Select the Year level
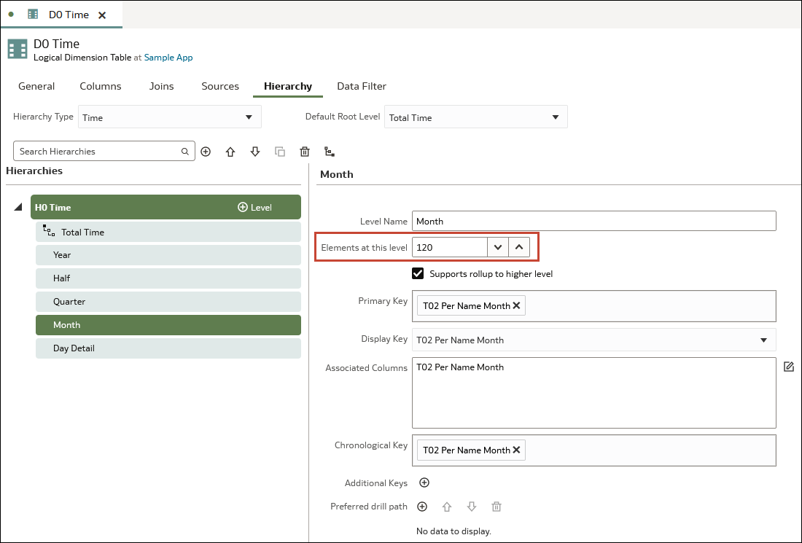Image resolution: width=802 pixels, height=543 pixels. point(168,254)
